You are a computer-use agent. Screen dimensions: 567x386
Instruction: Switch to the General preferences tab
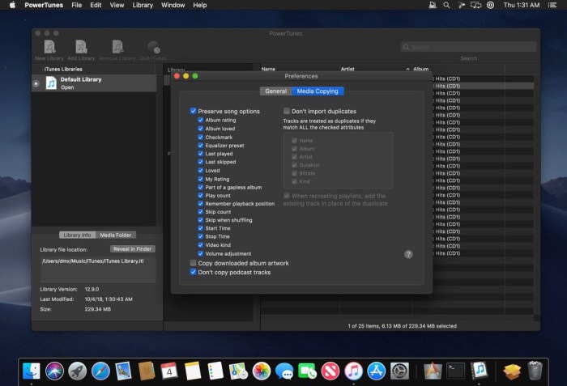[275, 91]
